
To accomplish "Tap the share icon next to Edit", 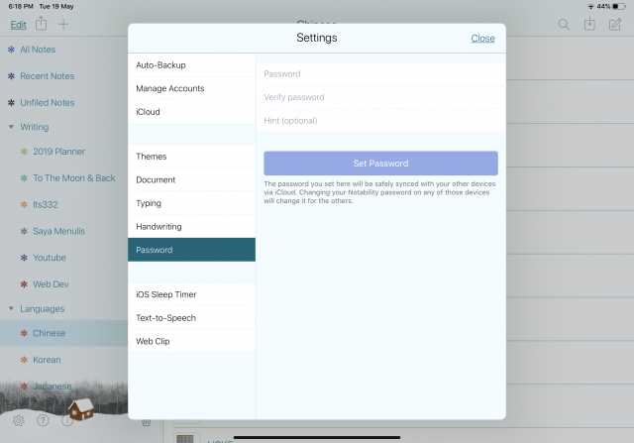I will 41,24.
